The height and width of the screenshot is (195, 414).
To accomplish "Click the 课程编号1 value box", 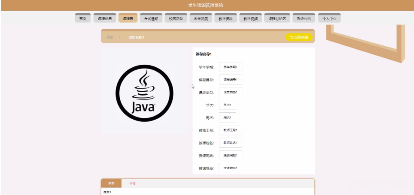I will coord(231,80).
